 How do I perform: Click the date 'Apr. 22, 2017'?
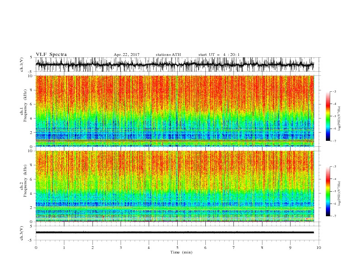click(x=126, y=55)
